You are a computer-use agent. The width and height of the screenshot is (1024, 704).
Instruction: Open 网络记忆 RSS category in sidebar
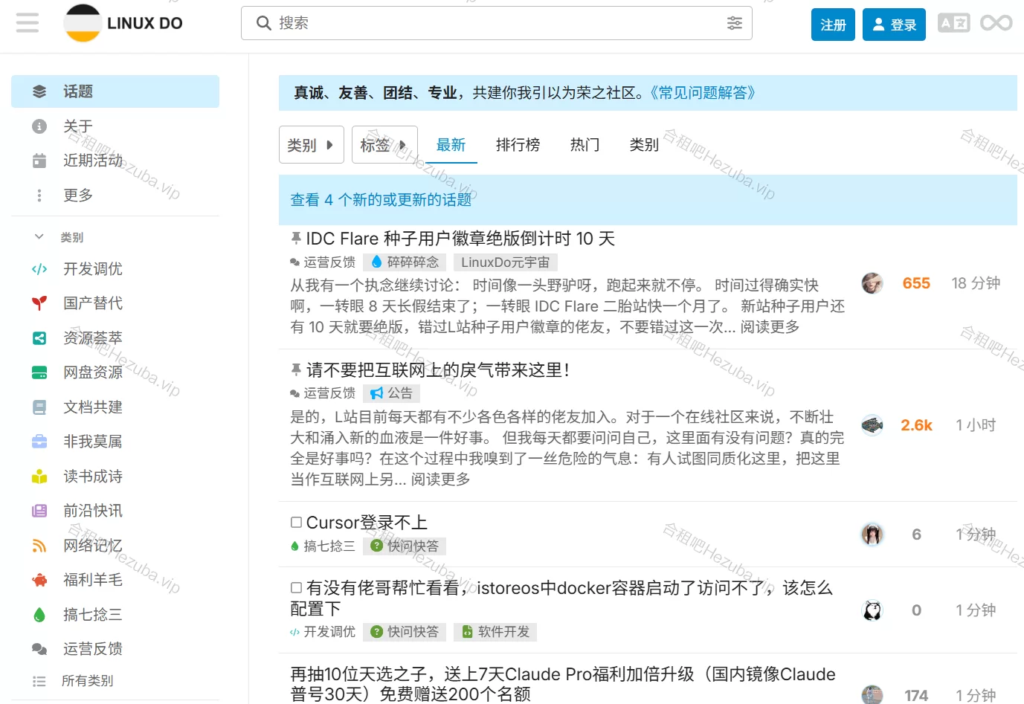(x=92, y=546)
